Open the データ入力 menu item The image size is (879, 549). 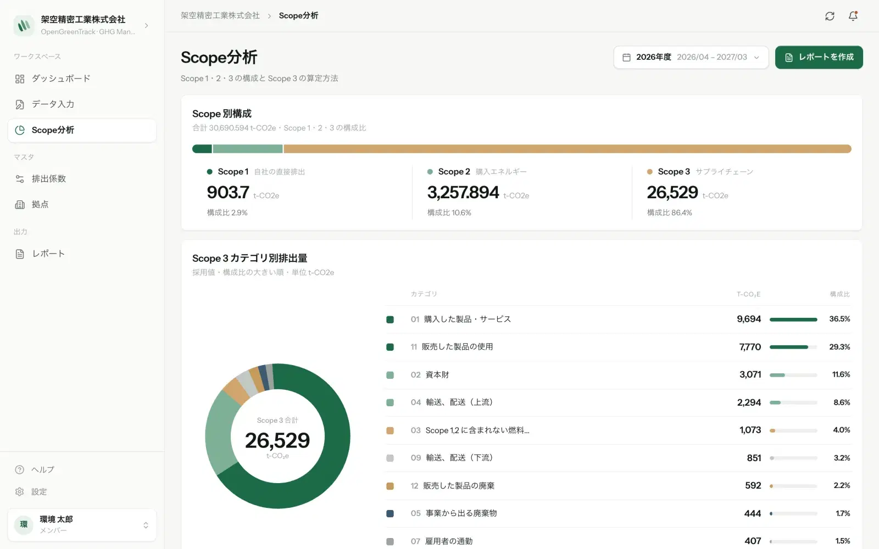82,104
